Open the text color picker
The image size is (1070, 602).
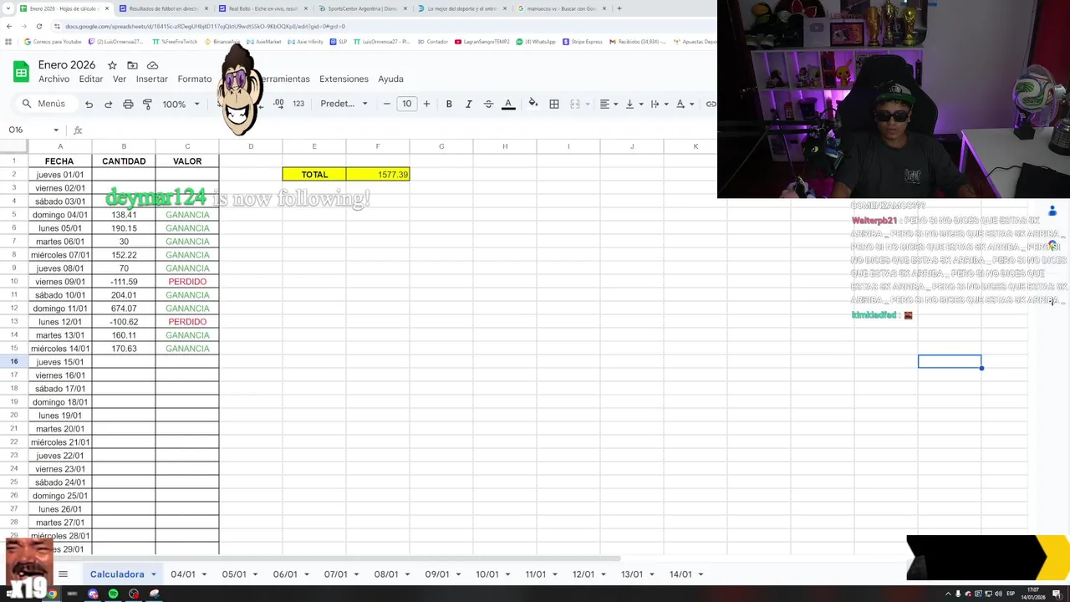508,104
